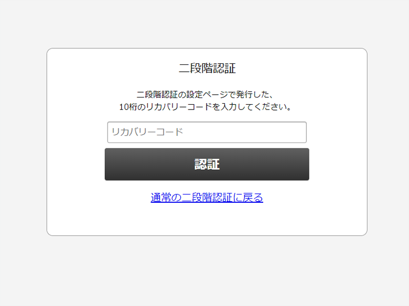Click the word 戻る in the link

tap(253, 198)
